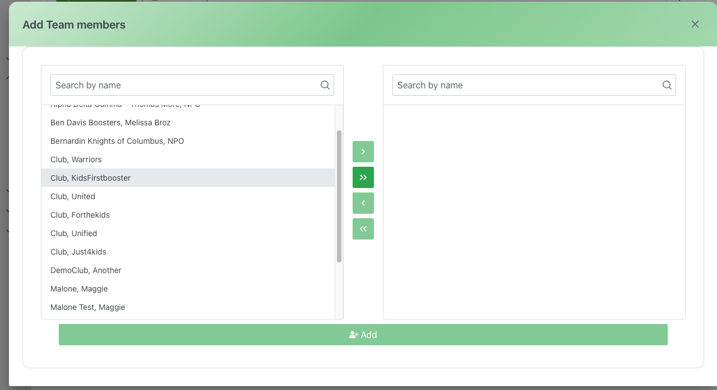This screenshot has width=717, height=390.
Task: Click the move selected left arrow button
Action: tap(363, 203)
